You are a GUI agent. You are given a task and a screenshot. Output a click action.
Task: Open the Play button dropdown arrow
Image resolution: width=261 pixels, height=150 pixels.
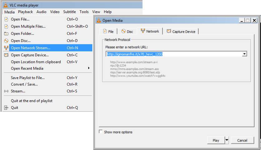[x=227, y=140]
